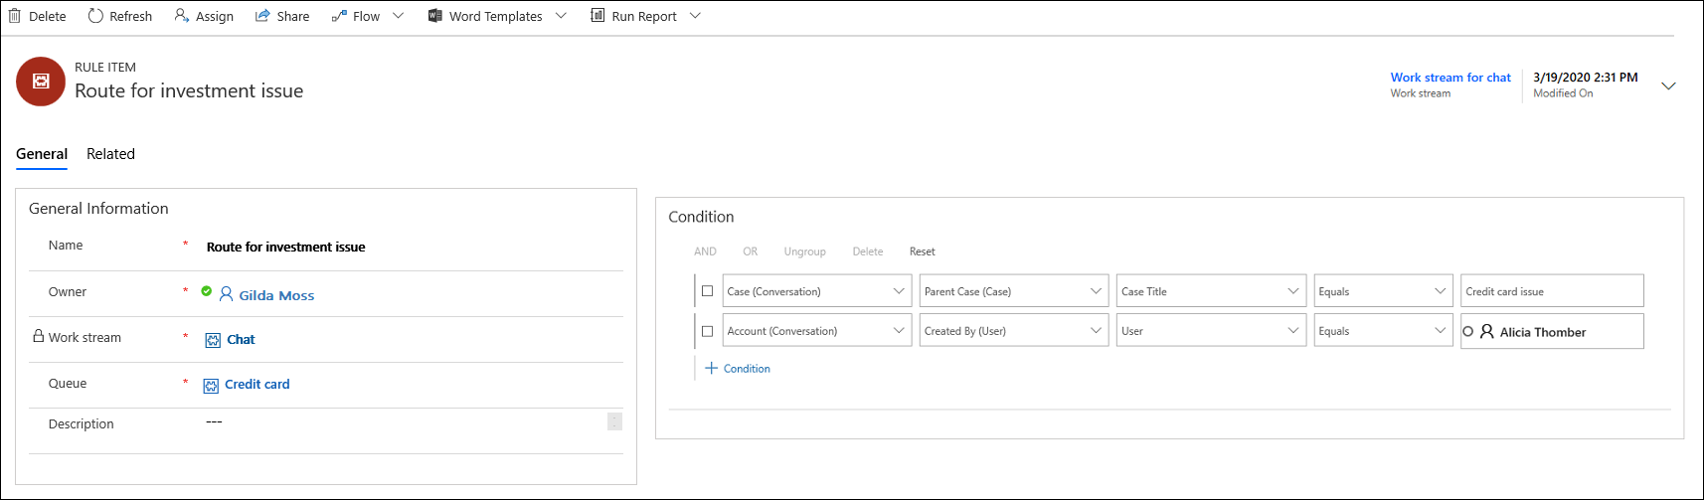Expand the Word Templates dropdown arrow
This screenshot has width=1705, height=501.
coord(561,16)
